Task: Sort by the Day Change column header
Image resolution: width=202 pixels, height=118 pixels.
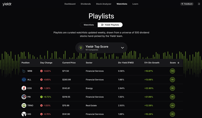Action: (x=46, y=63)
